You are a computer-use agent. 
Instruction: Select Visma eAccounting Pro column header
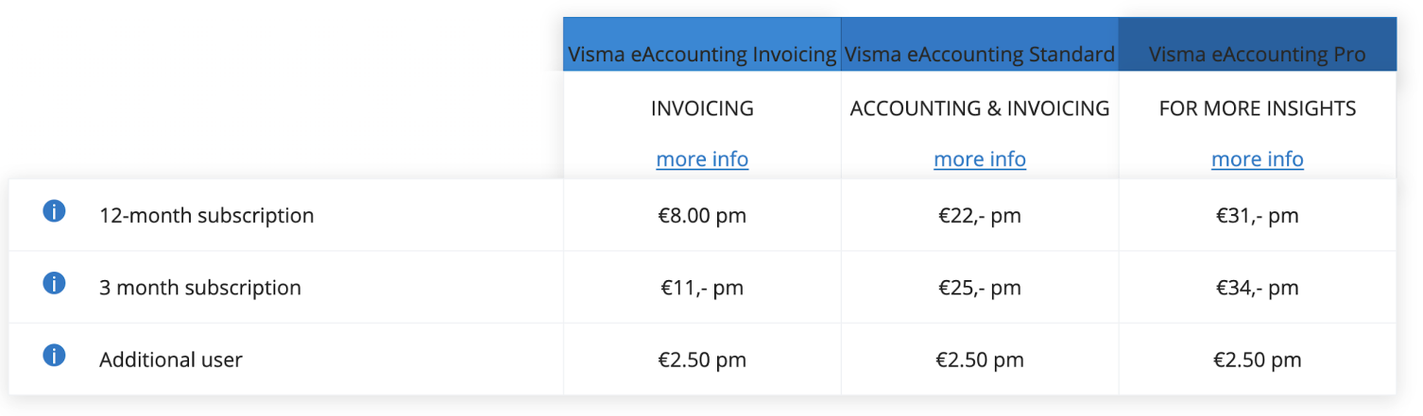click(1258, 55)
